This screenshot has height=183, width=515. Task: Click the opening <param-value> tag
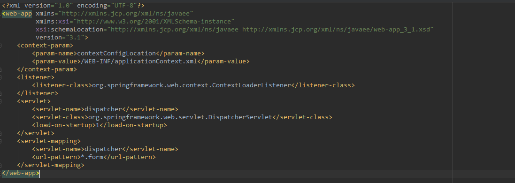click(56, 61)
